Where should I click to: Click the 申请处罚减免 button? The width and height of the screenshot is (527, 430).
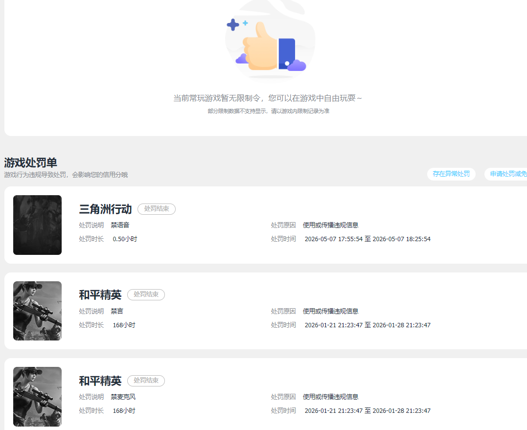(x=506, y=174)
